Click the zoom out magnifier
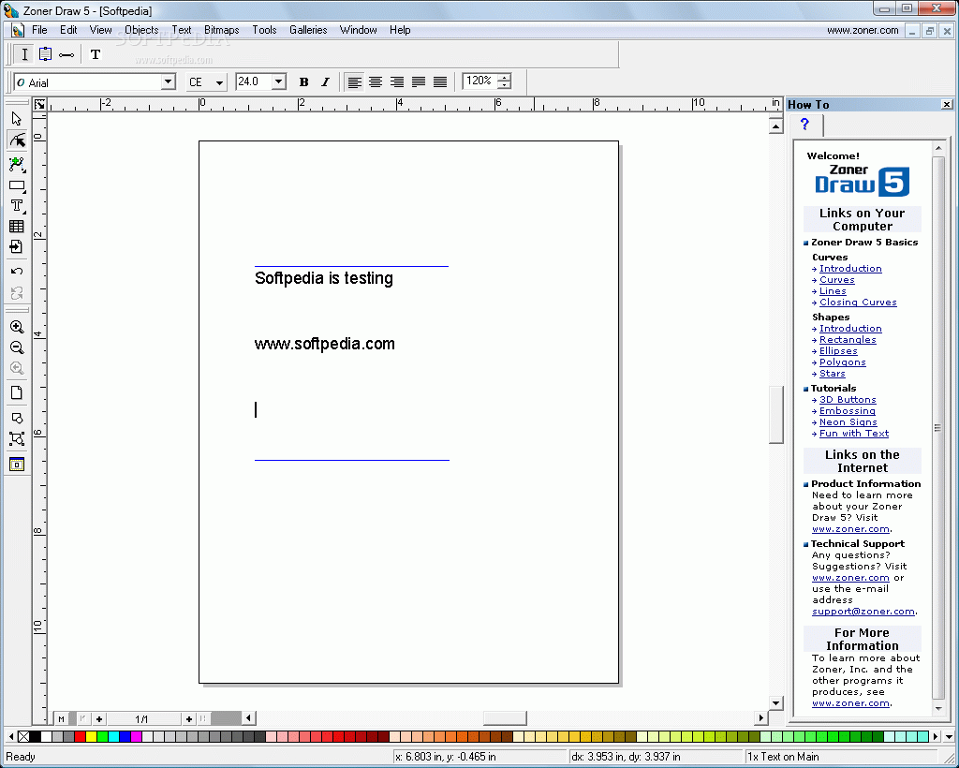959x768 pixels. [17, 347]
